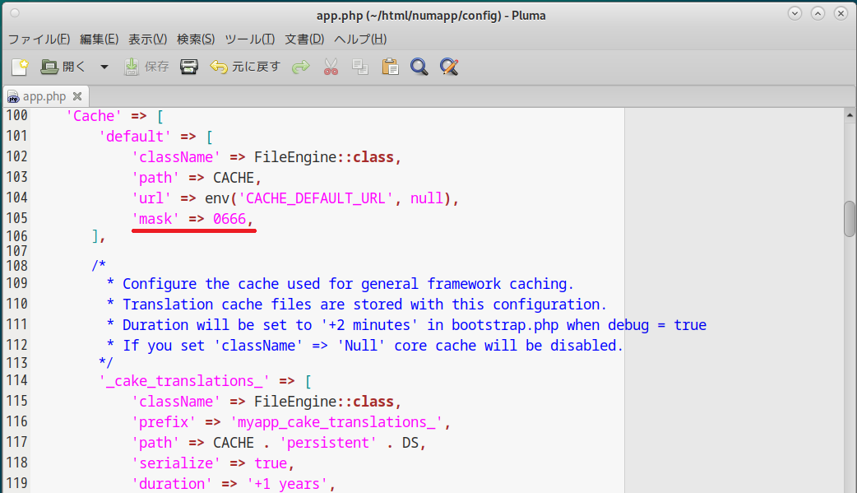857x493 pixels.
Task: Open the Tools menu (ツール)
Action: tap(249, 39)
